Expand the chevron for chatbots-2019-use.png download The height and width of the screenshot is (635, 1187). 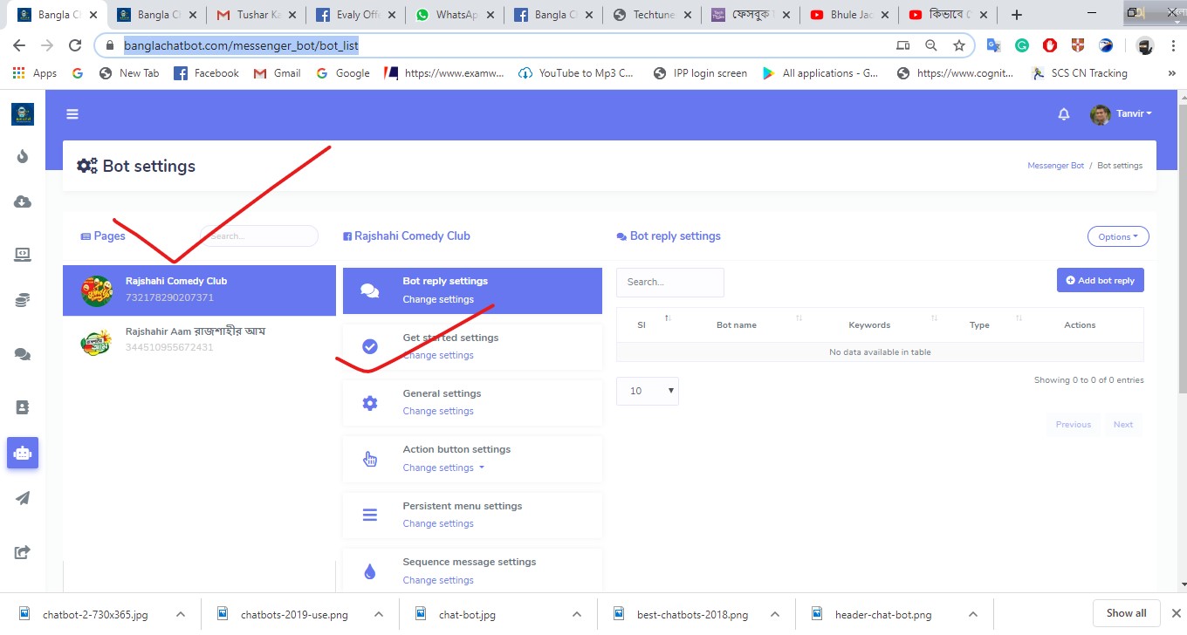[379, 614]
